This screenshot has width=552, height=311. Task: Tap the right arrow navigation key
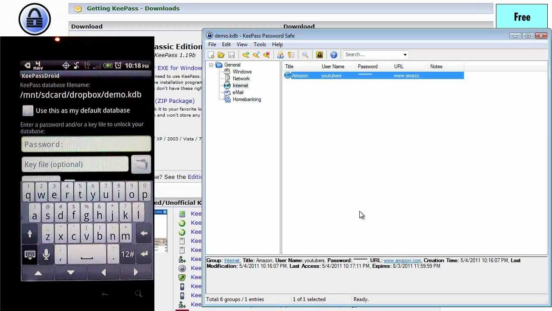(136, 273)
